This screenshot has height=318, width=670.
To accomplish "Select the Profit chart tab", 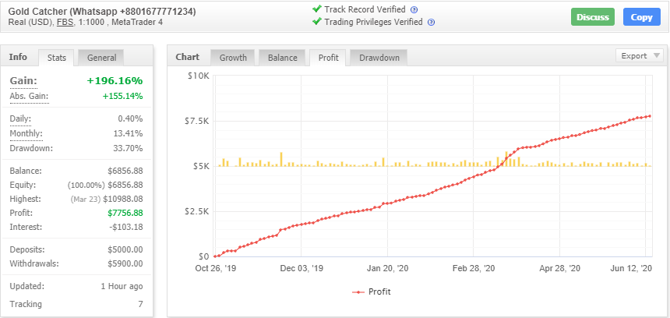I will 328,58.
